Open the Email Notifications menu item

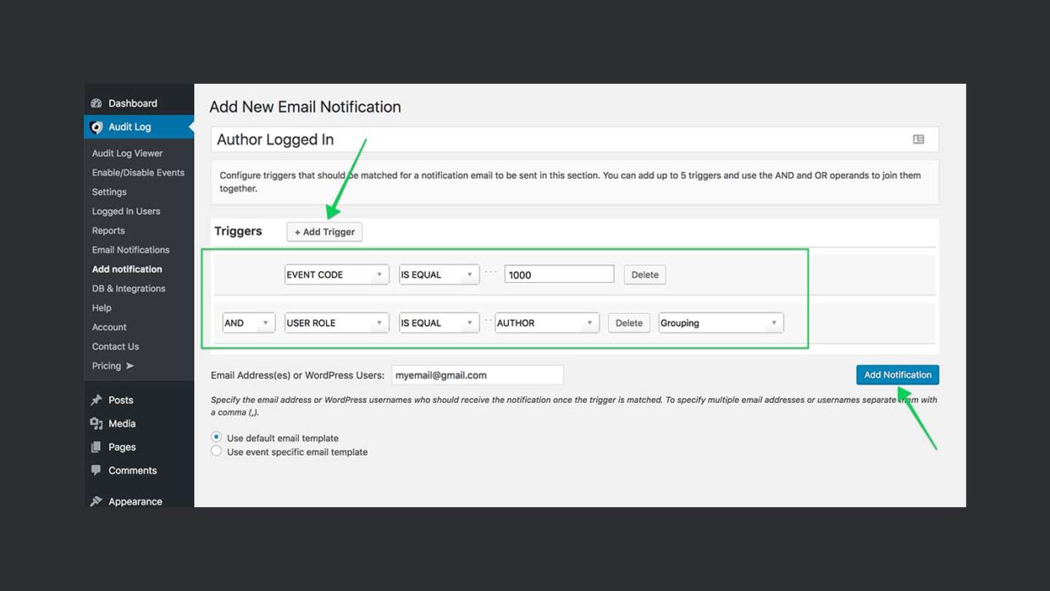point(130,250)
